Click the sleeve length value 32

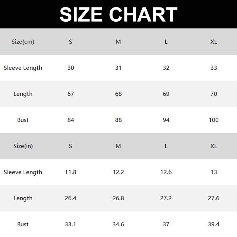tap(166, 68)
